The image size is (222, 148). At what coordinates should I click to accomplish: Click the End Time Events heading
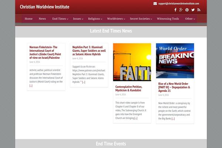click(x=111, y=144)
